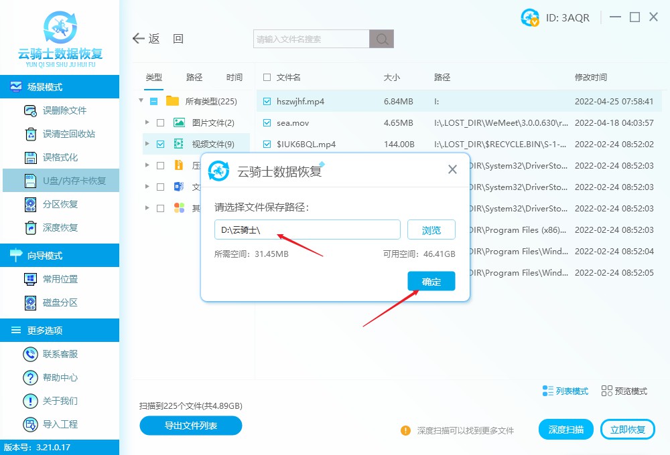
Task: Open 深度恢复 deep recovery icon
Action: point(30,228)
